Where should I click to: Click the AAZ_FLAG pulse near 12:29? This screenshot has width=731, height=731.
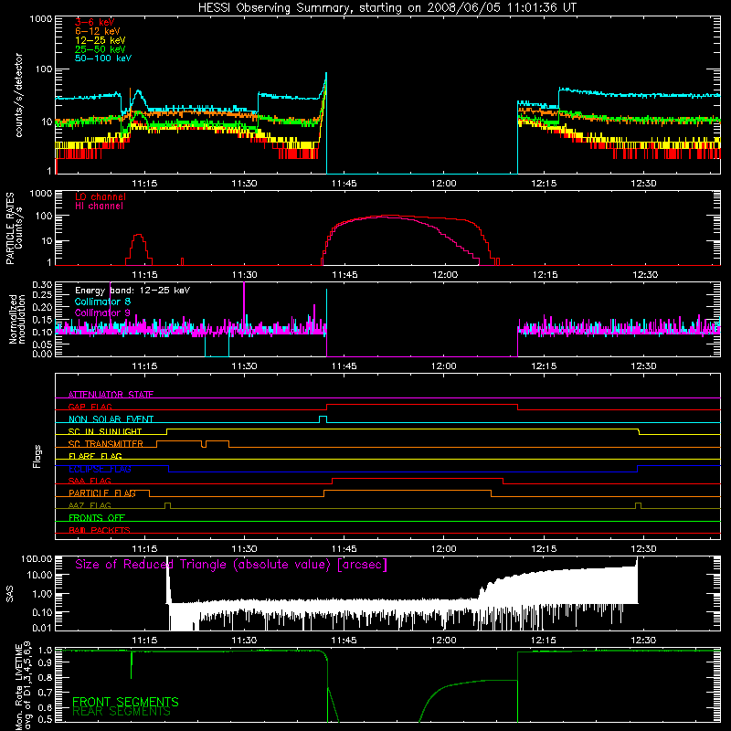coord(638,506)
